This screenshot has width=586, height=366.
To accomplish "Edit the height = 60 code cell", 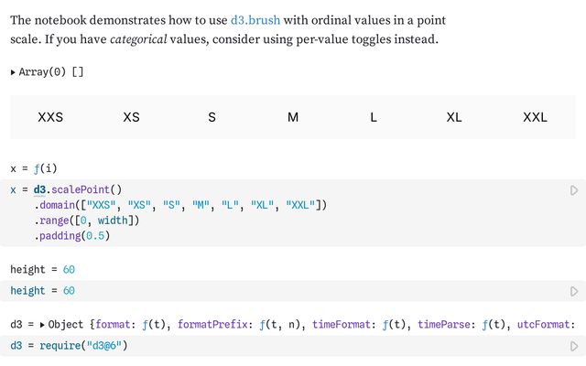I will 42,291.
